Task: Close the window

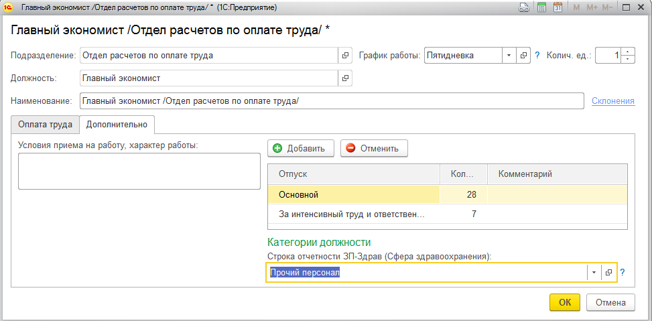Action: coord(641,7)
